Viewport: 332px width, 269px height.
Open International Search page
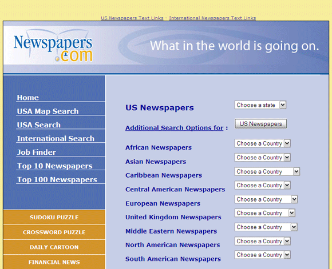(56, 139)
